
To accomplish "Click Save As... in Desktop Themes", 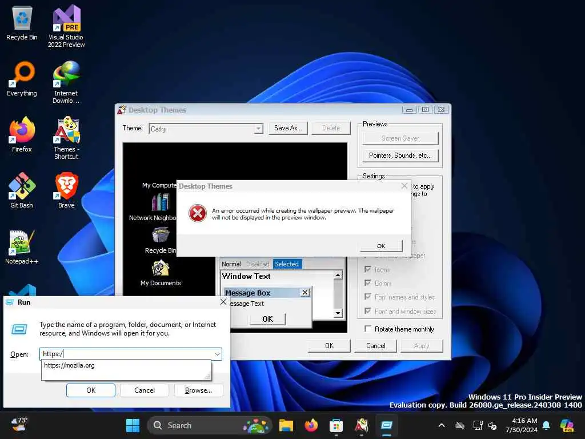I will pyautogui.click(x=288, y=128).
